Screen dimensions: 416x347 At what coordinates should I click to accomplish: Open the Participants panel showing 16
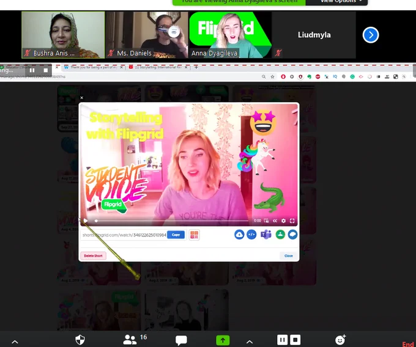pos(135,339)
